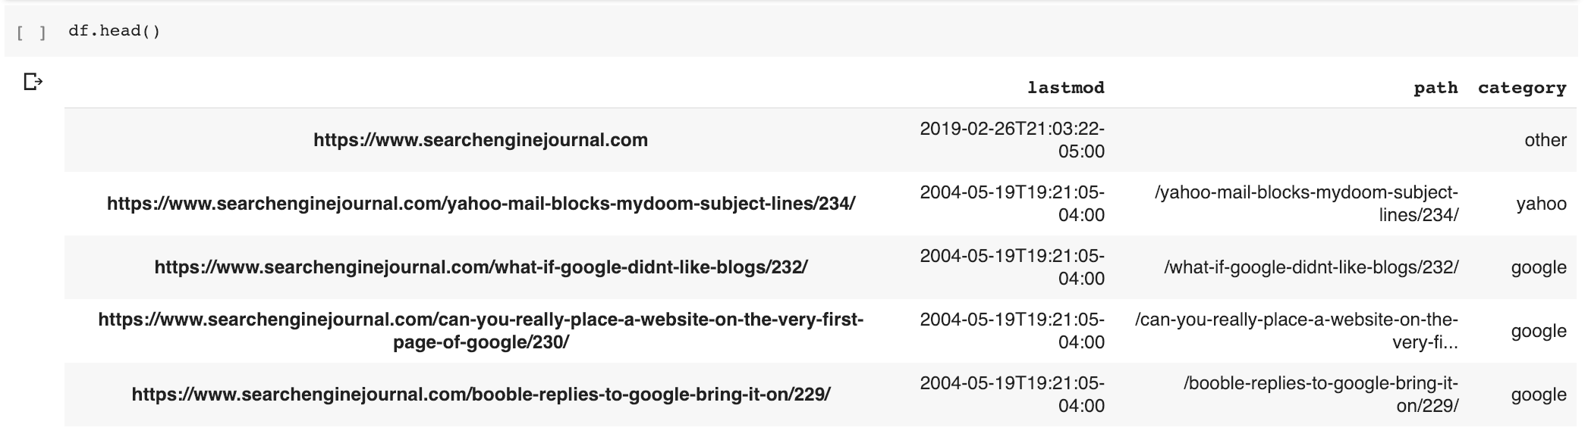Viewport: 1588px width, 443px height.
Task: Open the what-if-google-didnt-like-blogs URL
Action: (480, 267)
